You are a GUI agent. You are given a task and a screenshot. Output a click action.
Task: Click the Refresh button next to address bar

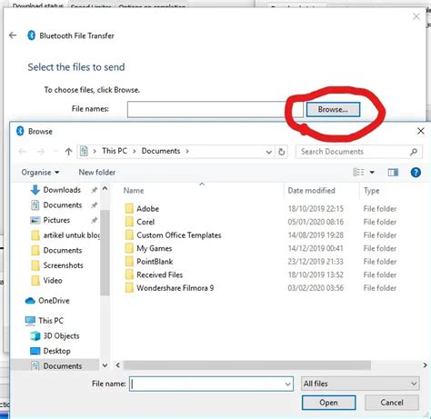point(282,152)
